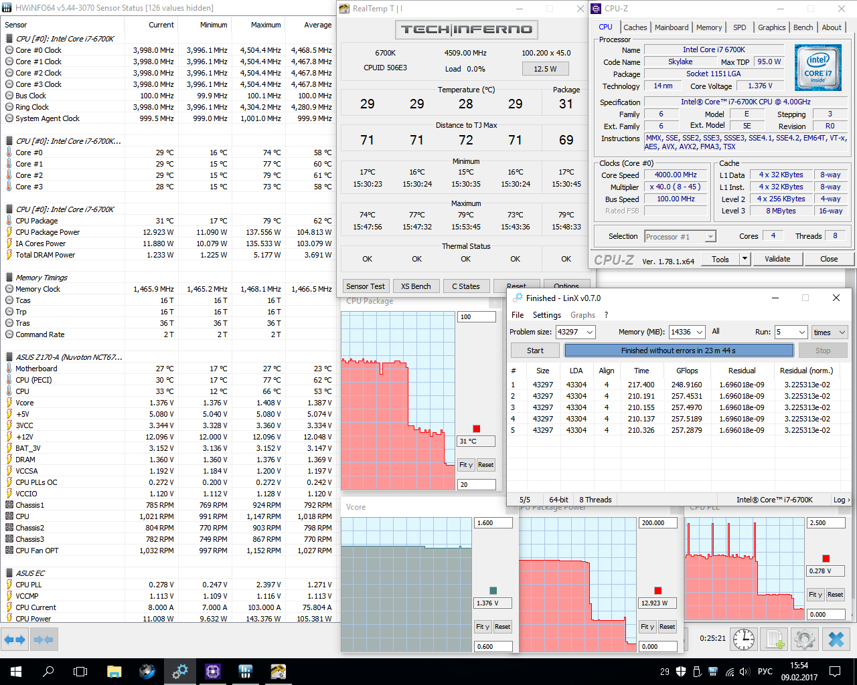Open the Action Center notifications icon

click(x=835, y=672)
